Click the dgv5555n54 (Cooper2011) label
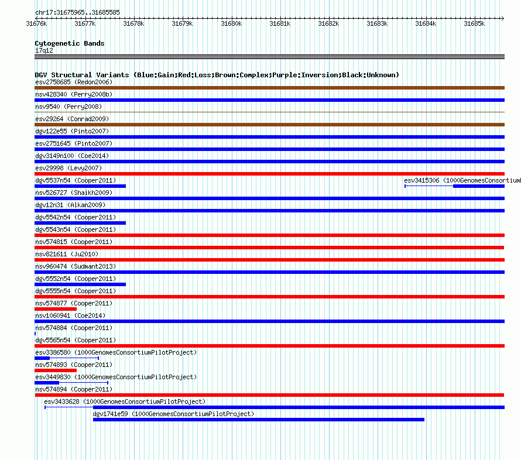Screen dimensions: 521x460 pos(76,291)
